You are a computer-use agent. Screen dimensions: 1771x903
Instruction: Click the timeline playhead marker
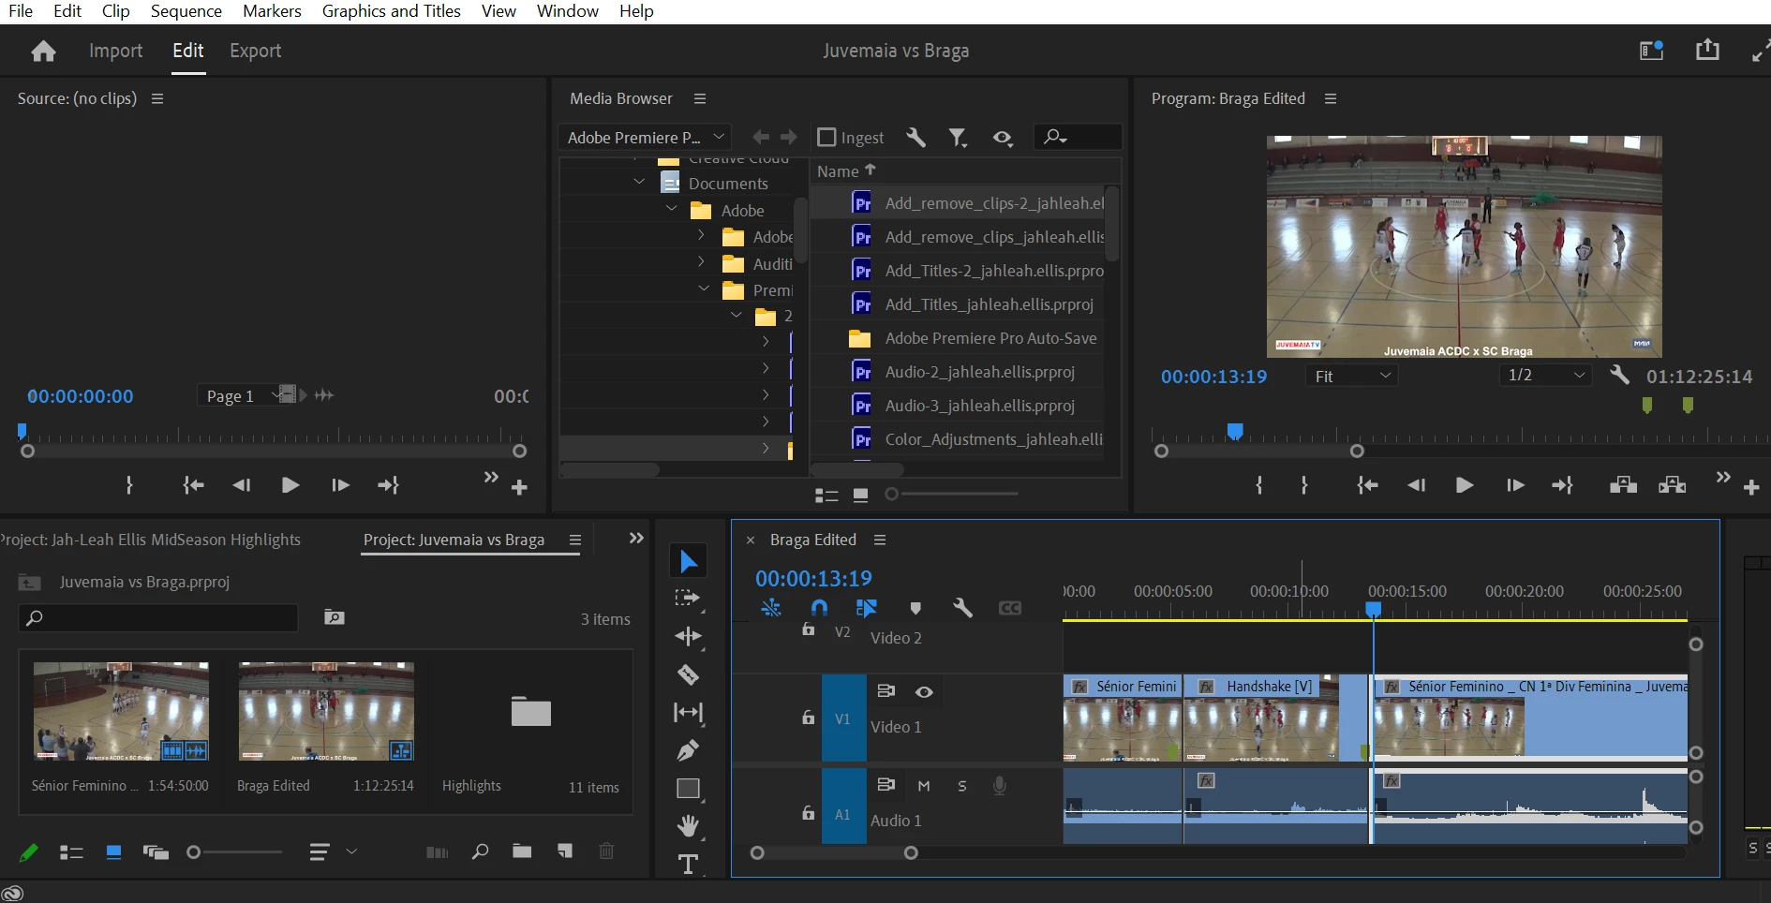tap(1374, 609)
